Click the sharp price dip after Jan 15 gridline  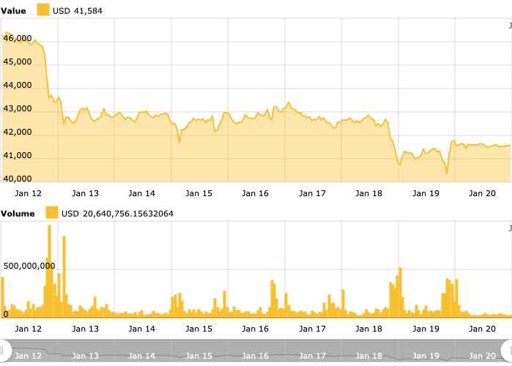pyautogui.click(x=179, y=141)
